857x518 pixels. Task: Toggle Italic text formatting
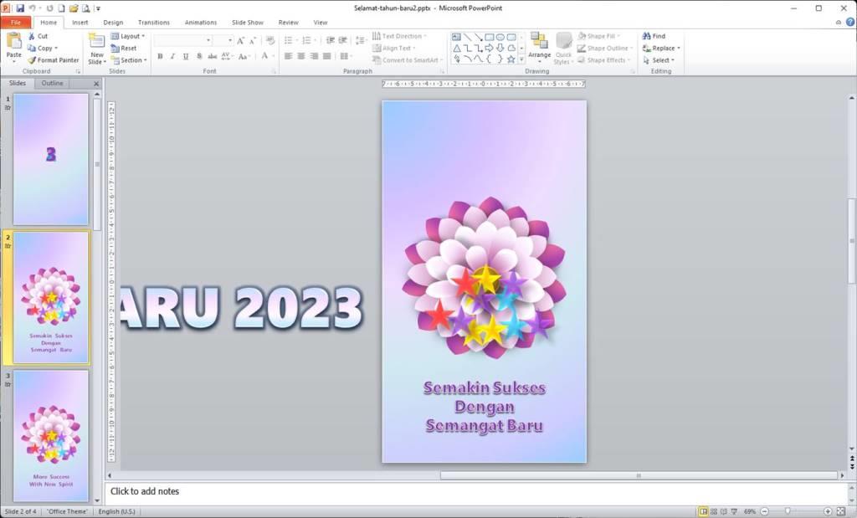172,57
